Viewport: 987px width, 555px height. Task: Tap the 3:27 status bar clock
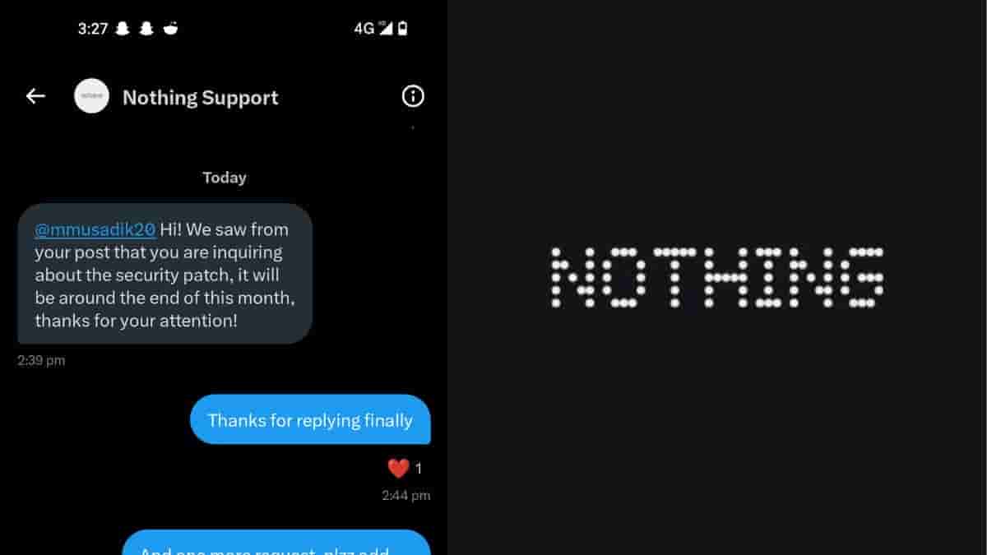(93, 29)
